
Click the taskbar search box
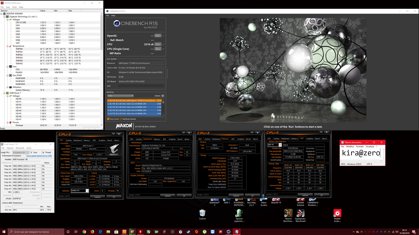tap(36, 232)
